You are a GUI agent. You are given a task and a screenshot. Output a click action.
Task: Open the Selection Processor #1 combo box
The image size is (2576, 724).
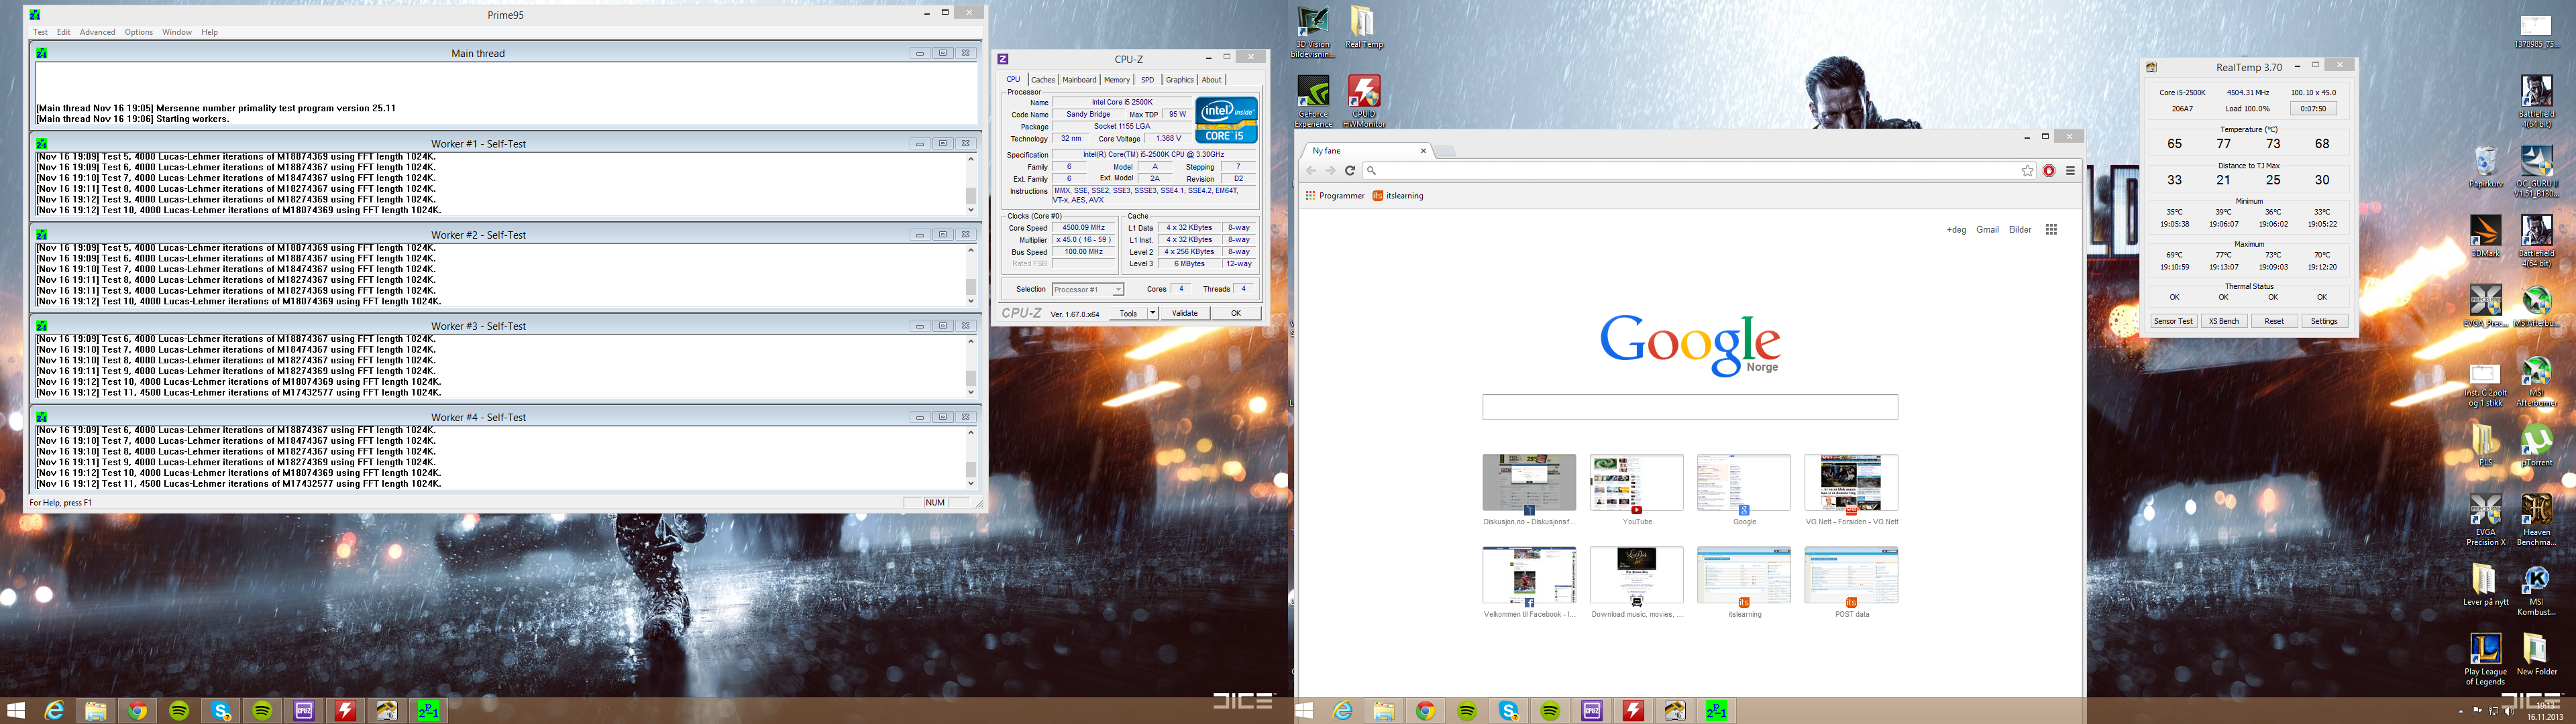pyautogui.click(x=1088, y=289)
